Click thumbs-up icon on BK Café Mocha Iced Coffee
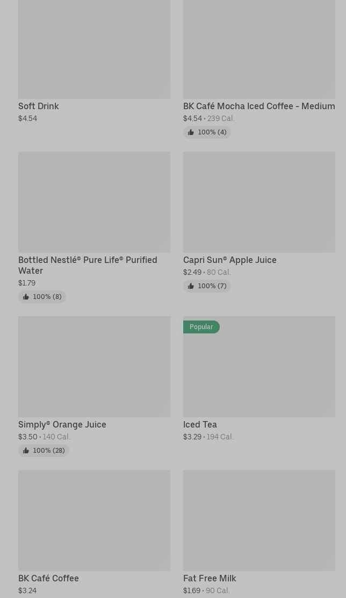Viewport: 346px width, 598px height. point(191,132)
